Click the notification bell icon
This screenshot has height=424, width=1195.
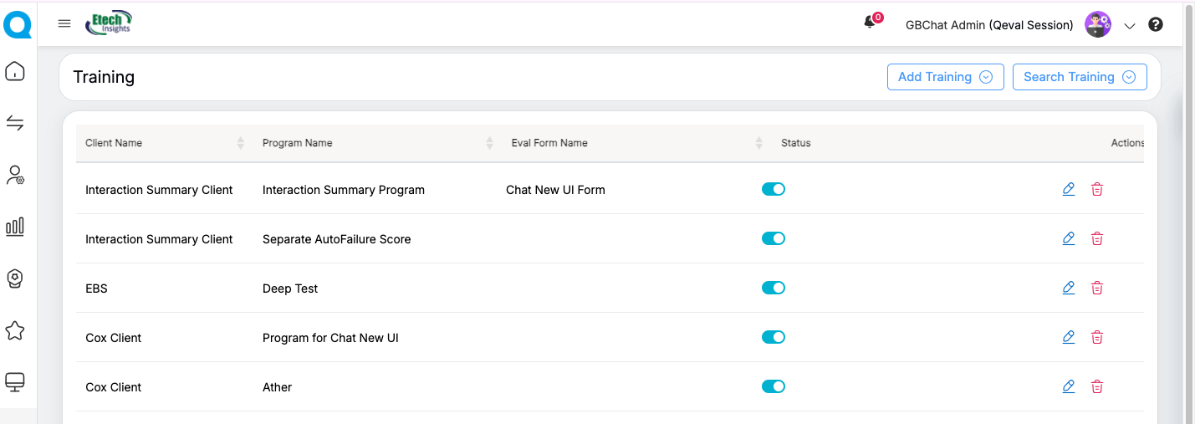coord(870,23)
